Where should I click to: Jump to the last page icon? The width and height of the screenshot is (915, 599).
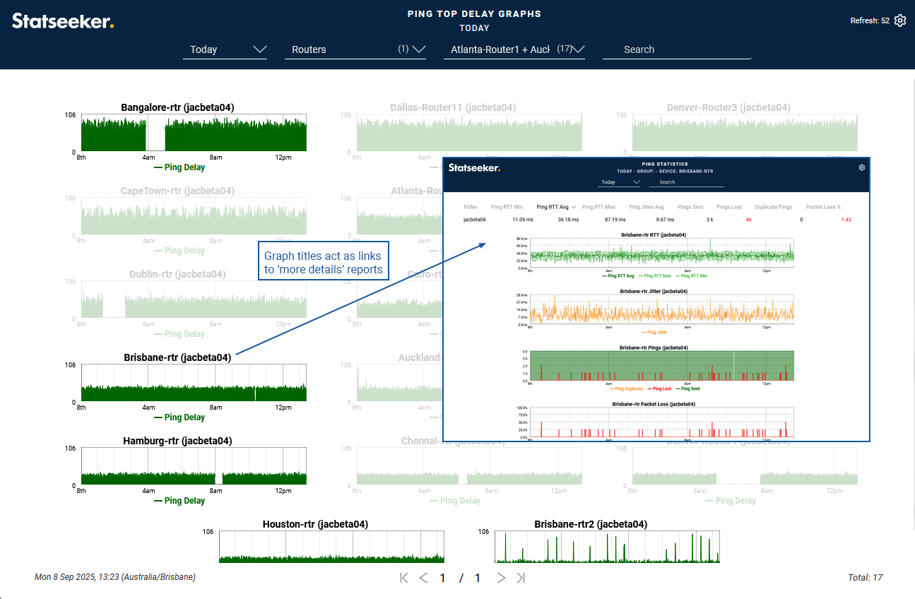click(521, 578)
